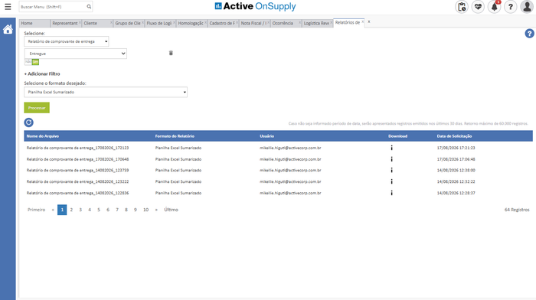Close the Relatórios de tab
Image resolution: width=536 pixels, height=300 pixels.
coord(363,22)
